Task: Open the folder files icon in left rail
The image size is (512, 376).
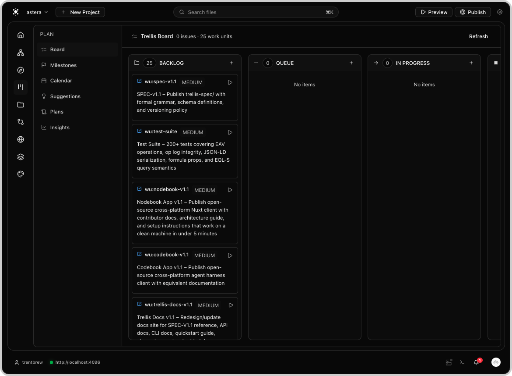Action: tap(21, 105)
